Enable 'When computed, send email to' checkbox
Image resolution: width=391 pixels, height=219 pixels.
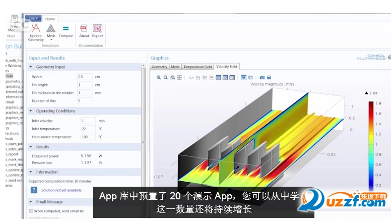click(x=31, y=211)
